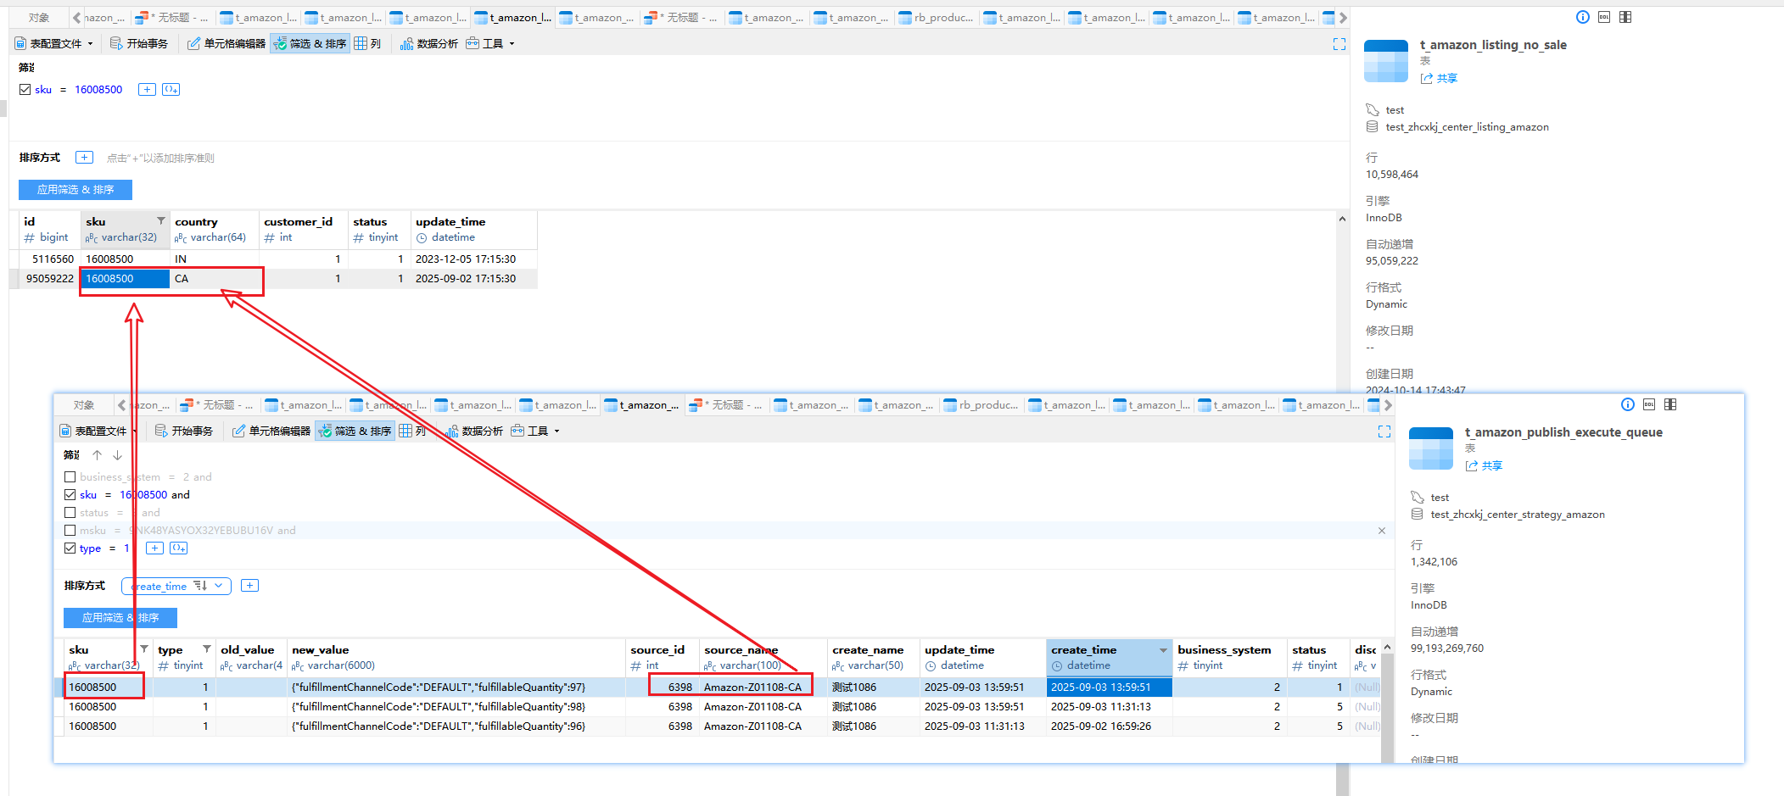Expand the create_time sort field dropdown chevron

click(x=219, y=586)
